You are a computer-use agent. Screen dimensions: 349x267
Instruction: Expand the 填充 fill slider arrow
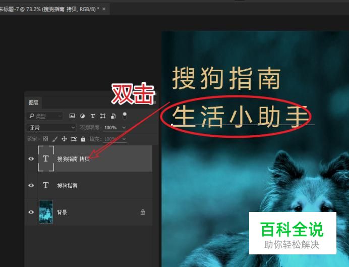124,139
